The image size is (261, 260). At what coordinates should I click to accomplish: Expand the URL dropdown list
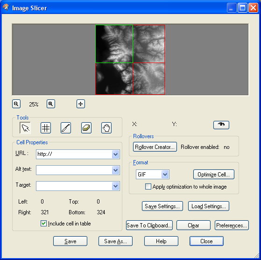click(x=115, y=155)
